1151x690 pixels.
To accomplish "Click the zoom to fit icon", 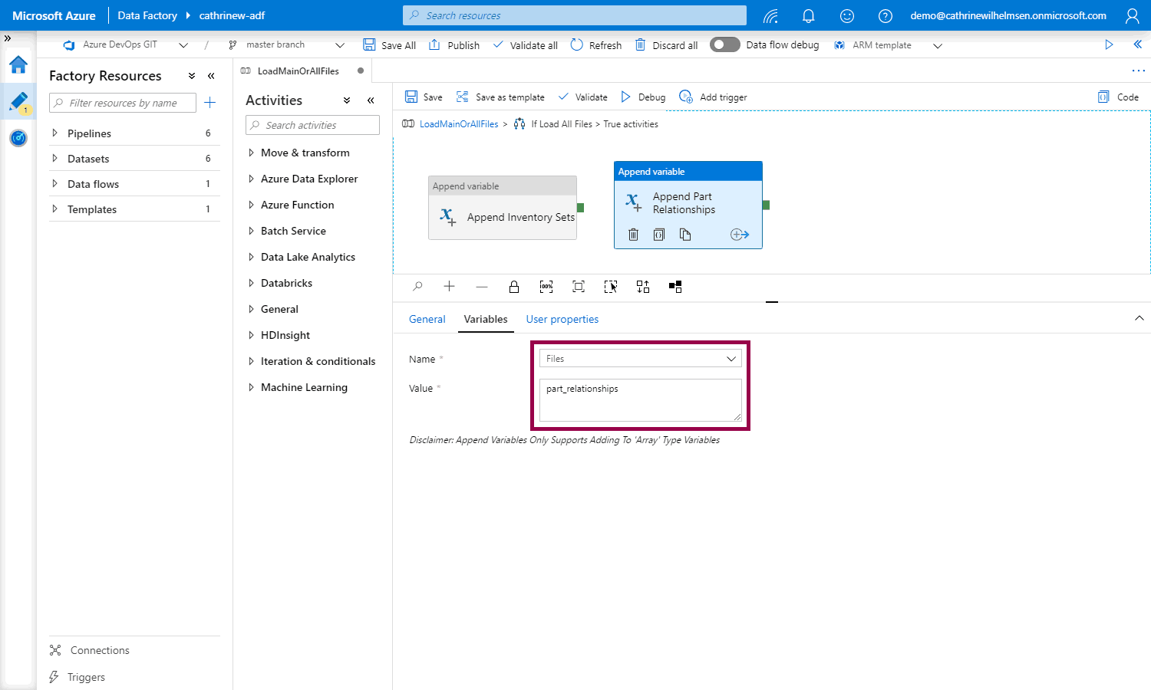I will pos(579,287).
